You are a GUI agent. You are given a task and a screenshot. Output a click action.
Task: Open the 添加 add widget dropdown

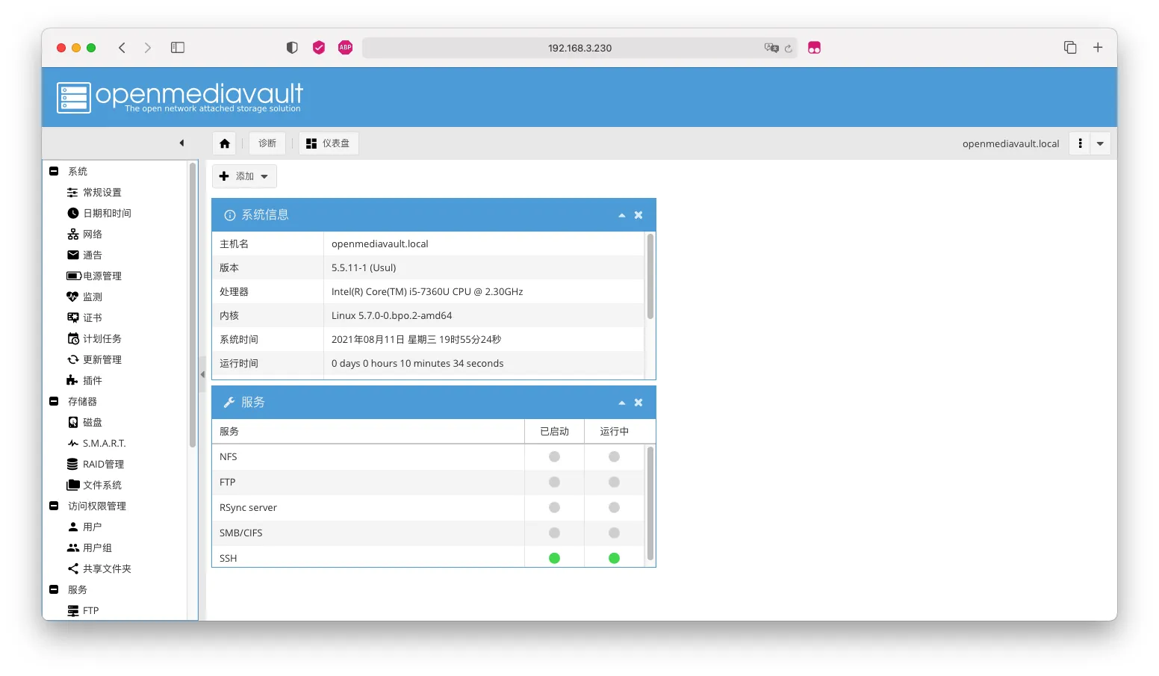tap(244, 176)
